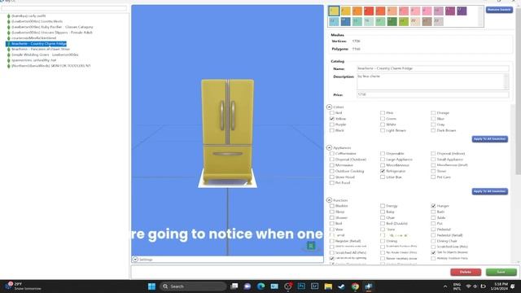This screenshot has width=521, height=293.
Task: Enable the Dining Chair checkbox
Action: [433, 241]
